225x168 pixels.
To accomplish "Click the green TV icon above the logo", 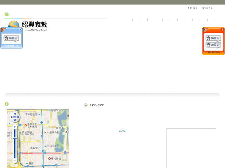I will click(6, 14).
